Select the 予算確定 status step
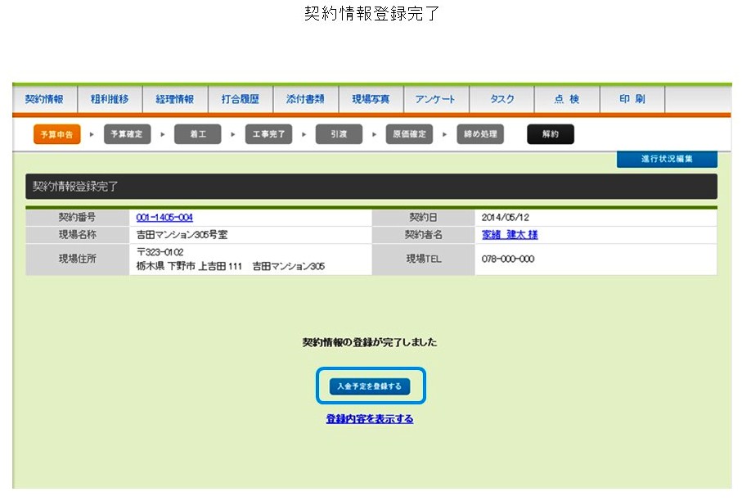This screenshot has width=742, height=501. tap(127, 135)
